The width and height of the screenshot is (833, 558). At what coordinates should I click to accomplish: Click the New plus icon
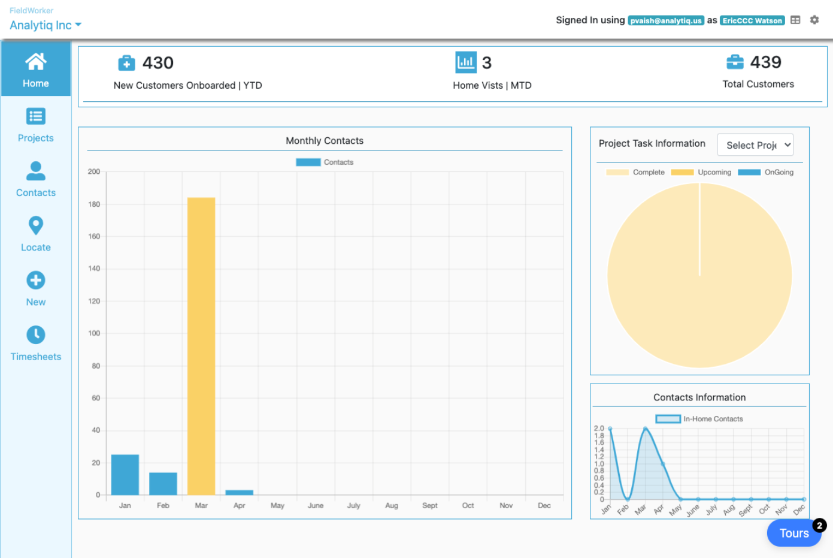[x=36, y=280]
